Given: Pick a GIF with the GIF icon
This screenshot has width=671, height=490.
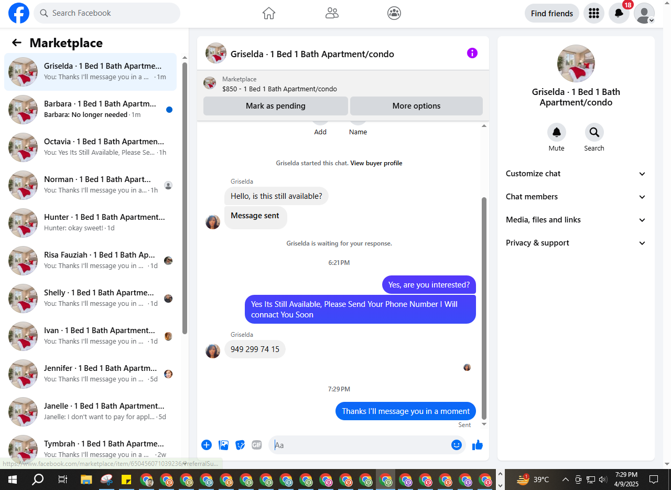Looking at the screenshot, I should click(257, 445).
